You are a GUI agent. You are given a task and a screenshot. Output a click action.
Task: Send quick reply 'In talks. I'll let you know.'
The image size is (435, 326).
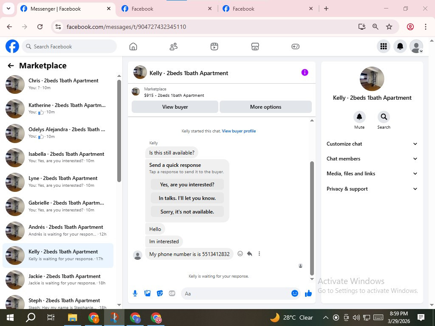[x=187, y=198]
